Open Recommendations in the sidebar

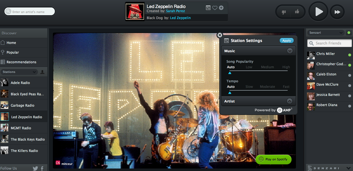[24, 62]
